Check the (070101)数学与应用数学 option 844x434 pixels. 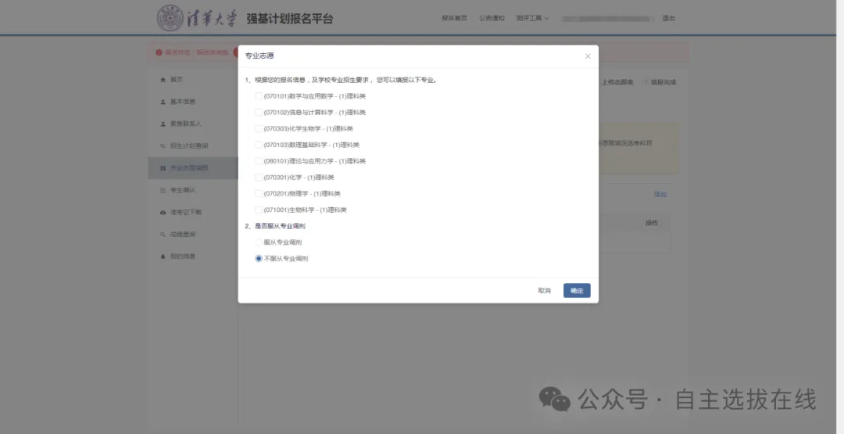point(259,96)
